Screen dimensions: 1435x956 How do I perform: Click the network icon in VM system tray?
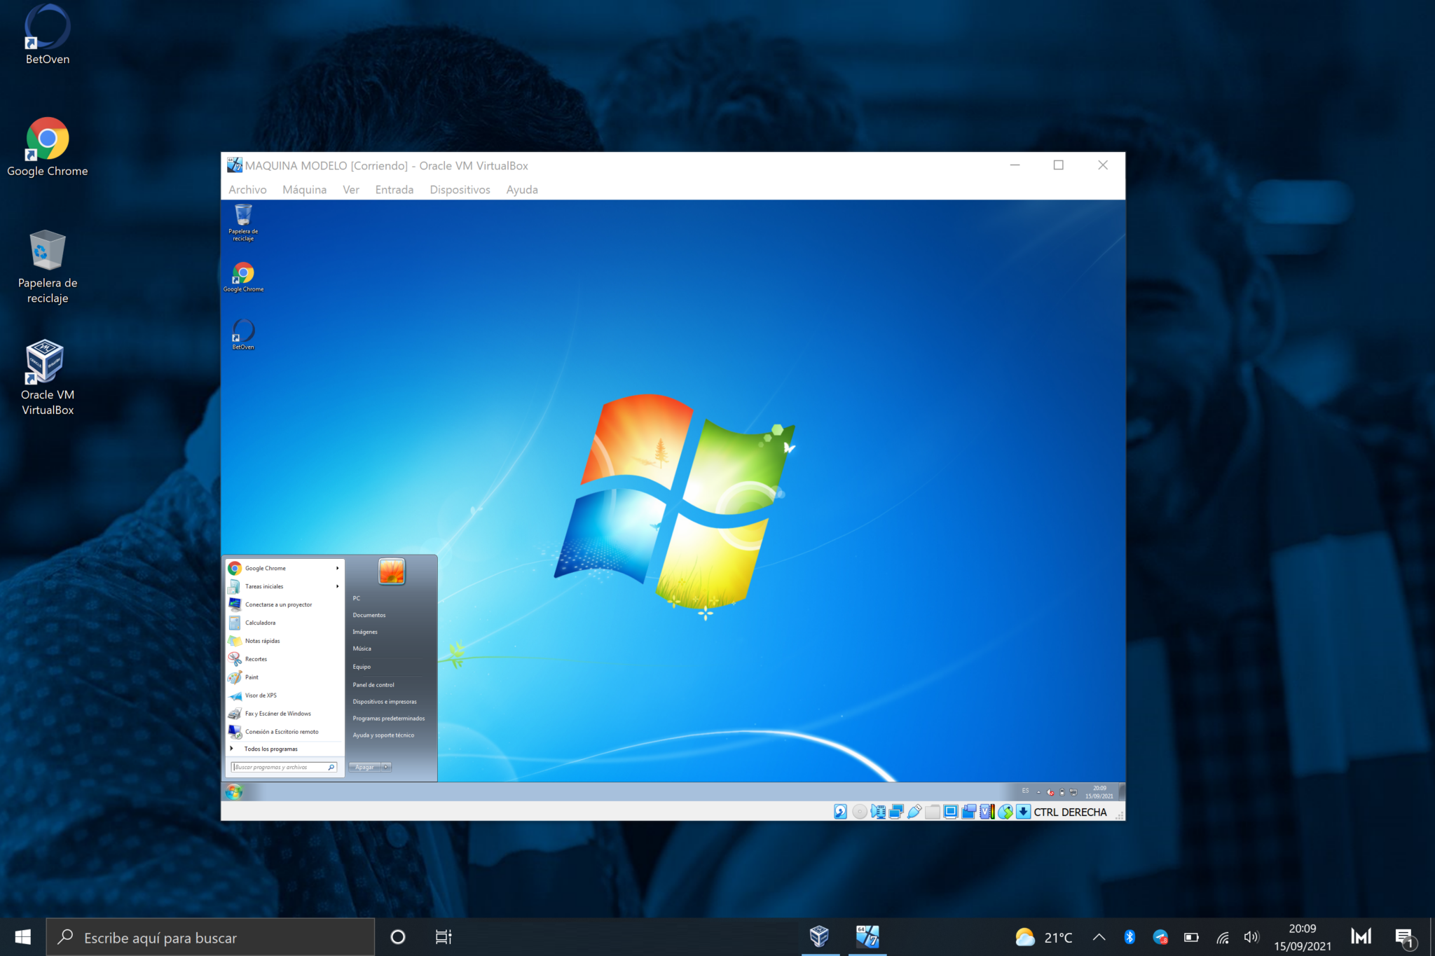tap(1073, 792)
